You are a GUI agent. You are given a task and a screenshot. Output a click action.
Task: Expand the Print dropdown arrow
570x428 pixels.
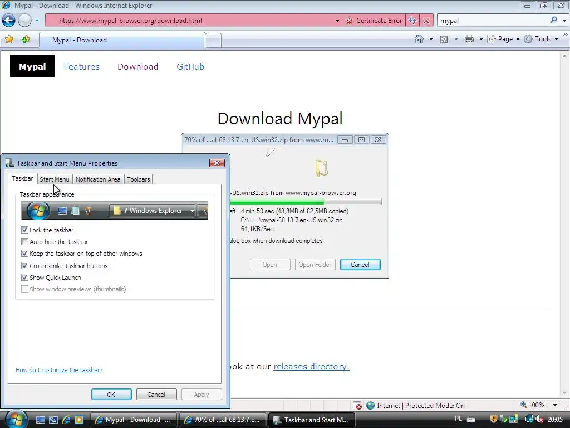point(480,39)
